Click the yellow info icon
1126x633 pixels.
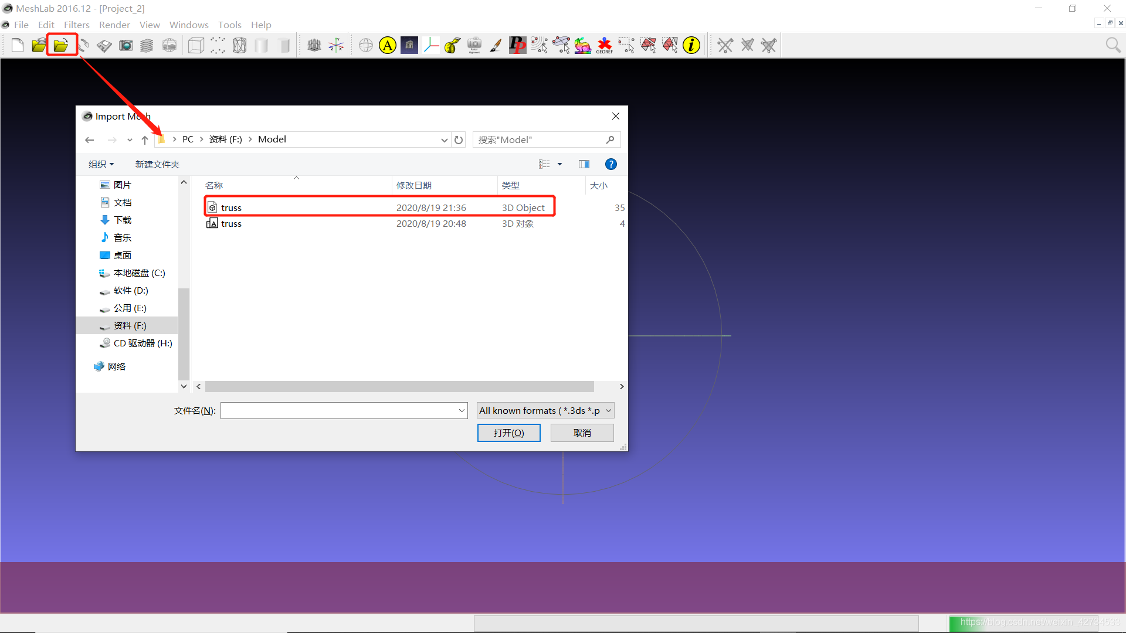(691, 45)
